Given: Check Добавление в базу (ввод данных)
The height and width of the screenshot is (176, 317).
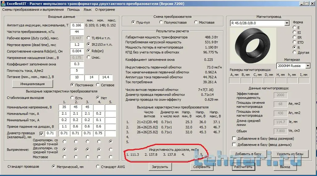Looking at the screenshot, I should pyautogui.click(x=234, y=144).
